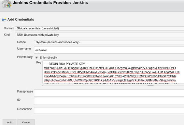Click the key line starting with USqSmP4cvCM56

coord(111,72)
